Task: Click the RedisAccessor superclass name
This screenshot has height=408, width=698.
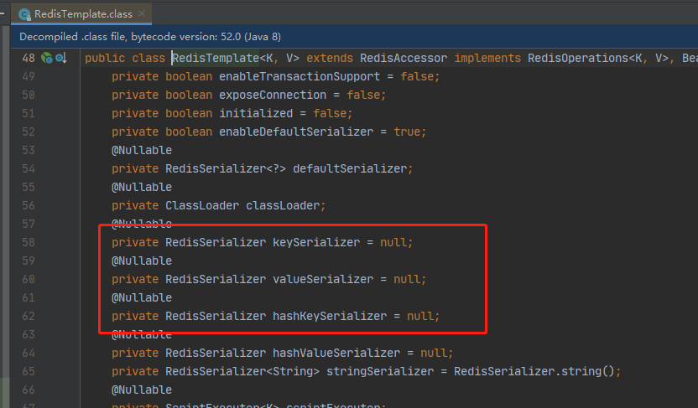Action: pyautogui.click(x=404, y=58)
